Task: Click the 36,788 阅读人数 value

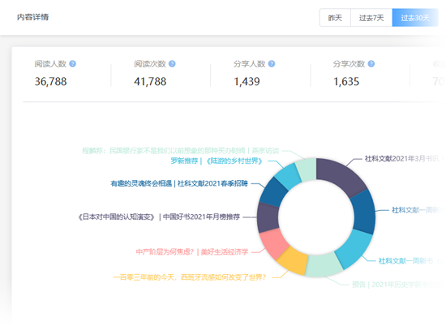Action: (x=50, y=82)
